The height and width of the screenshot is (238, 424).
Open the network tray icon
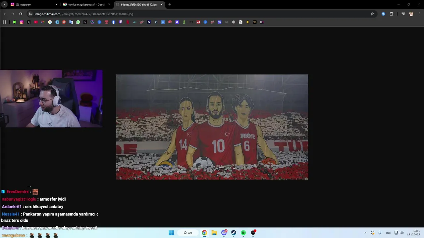[396, 233]
